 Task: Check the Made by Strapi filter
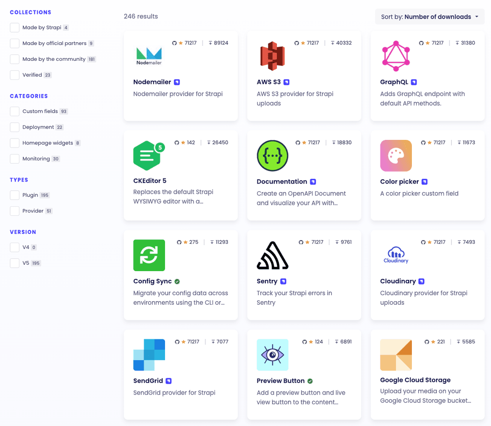(15, 28)
